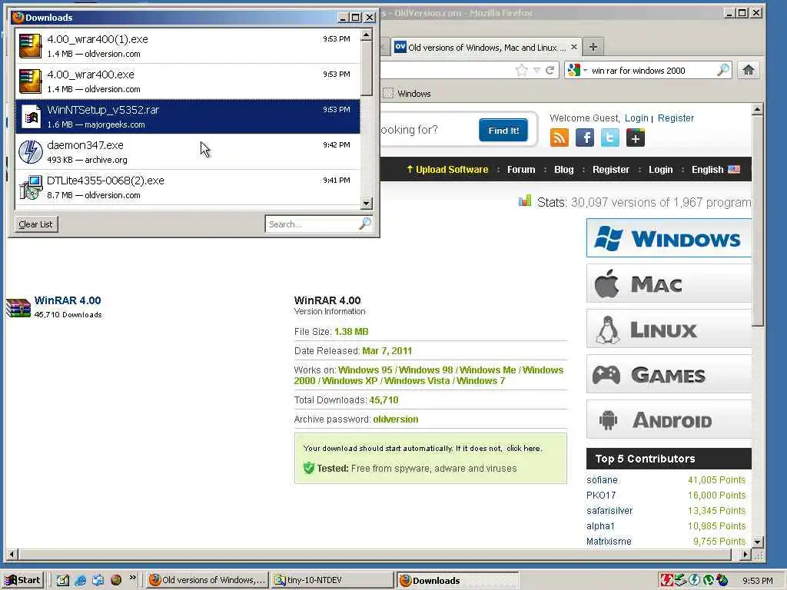Click search magnifier in Downloads window
The image size is (787, 590).
365,224
